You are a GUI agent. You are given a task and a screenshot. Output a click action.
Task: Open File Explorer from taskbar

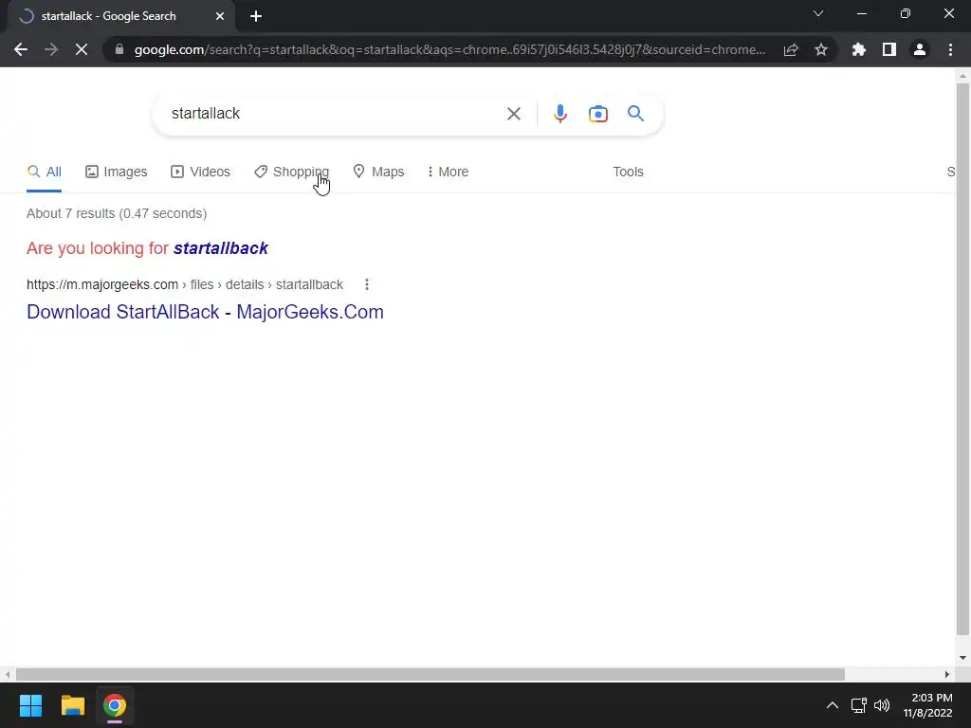click(72, 705)
